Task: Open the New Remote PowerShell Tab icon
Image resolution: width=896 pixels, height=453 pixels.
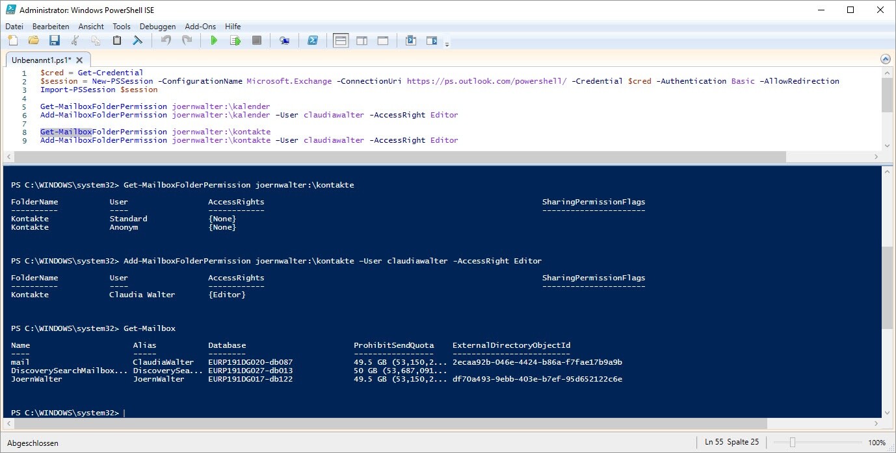Action: pos(284,41)
